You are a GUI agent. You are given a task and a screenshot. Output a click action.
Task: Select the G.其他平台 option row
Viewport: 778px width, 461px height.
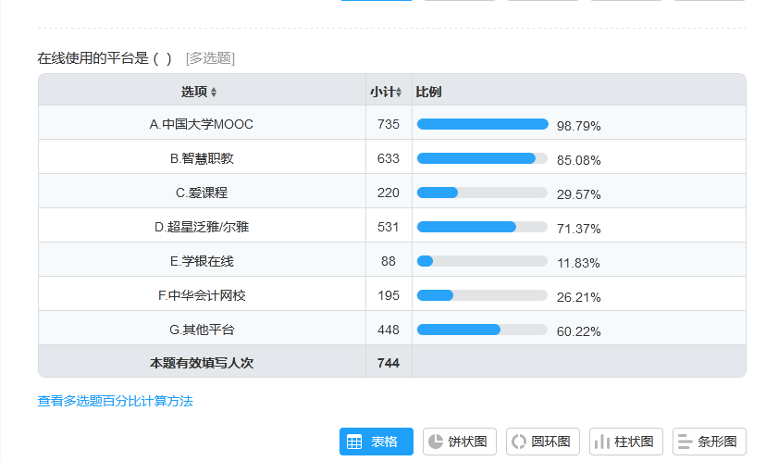(201, 330)
